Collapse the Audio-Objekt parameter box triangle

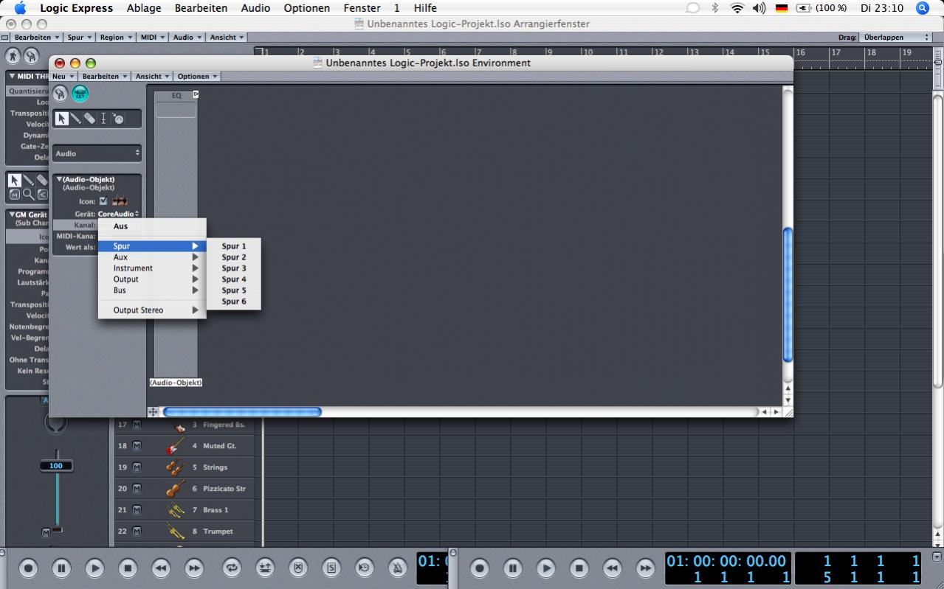[x=60, y=179]
